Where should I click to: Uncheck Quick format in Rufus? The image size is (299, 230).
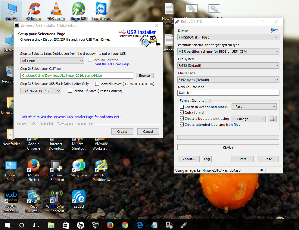[182, 113]
